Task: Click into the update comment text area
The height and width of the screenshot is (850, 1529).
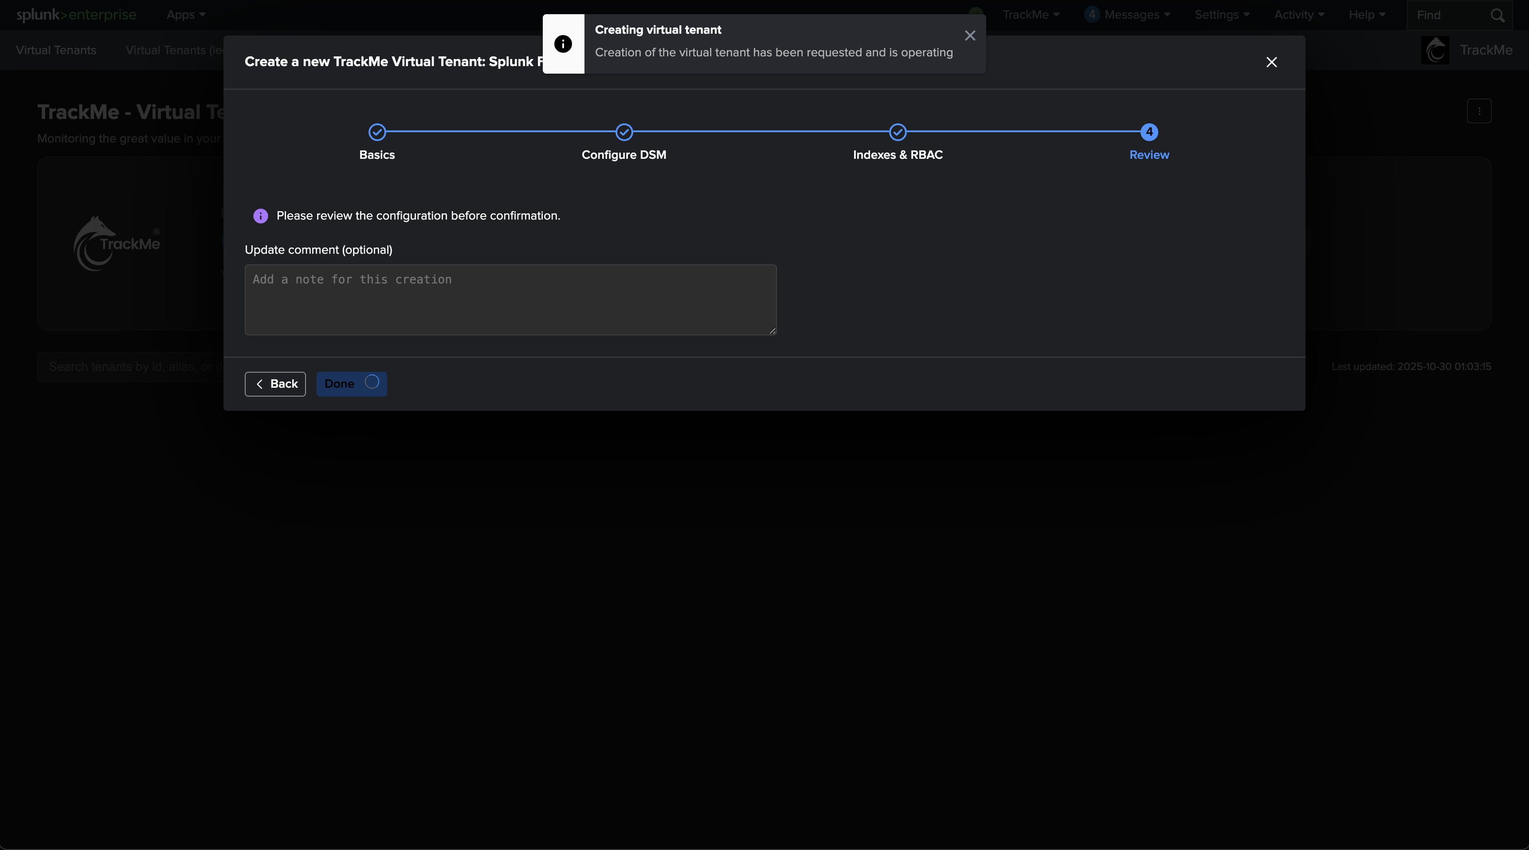Action: [x=510, y=299]
